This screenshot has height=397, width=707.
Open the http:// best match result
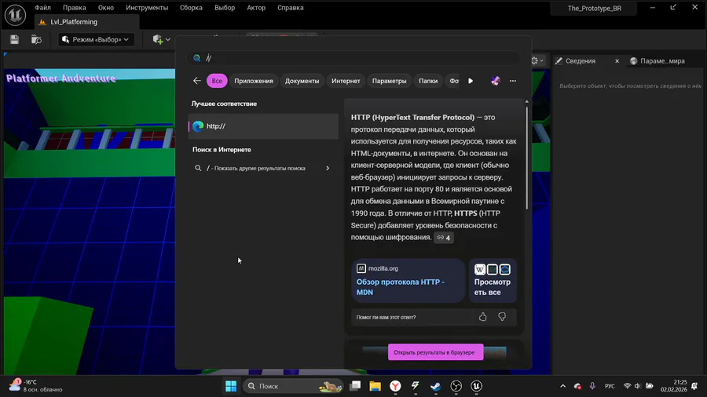[x=263, y=126]
